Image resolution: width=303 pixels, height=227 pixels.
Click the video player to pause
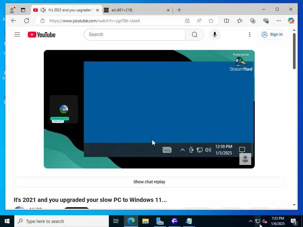click(x=149, y=109)
